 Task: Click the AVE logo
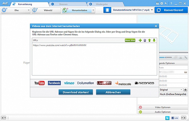pyautogui.click(x=5, y=3)
